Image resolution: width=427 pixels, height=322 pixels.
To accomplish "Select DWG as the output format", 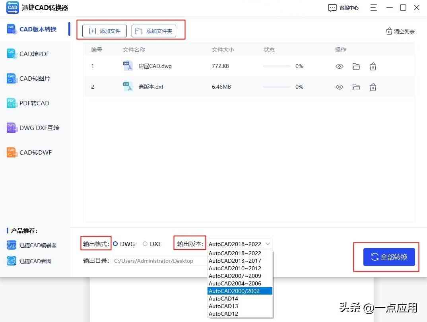I will 115,244.
